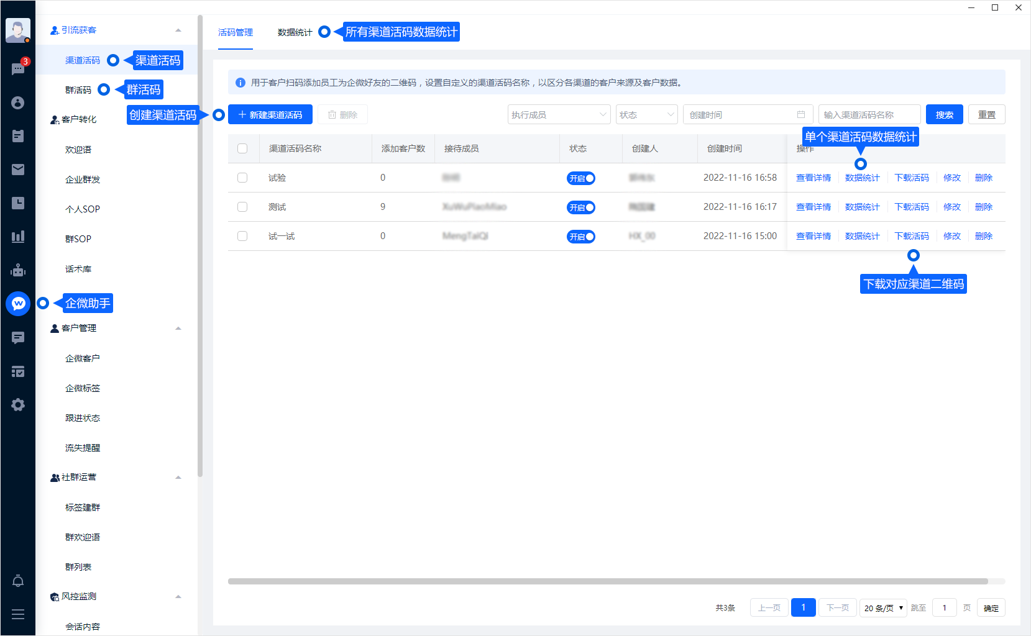Expand the 状态 dropdown filter
The width and height of the screenshot is (1031, 636).
click(x=646, y=115)
